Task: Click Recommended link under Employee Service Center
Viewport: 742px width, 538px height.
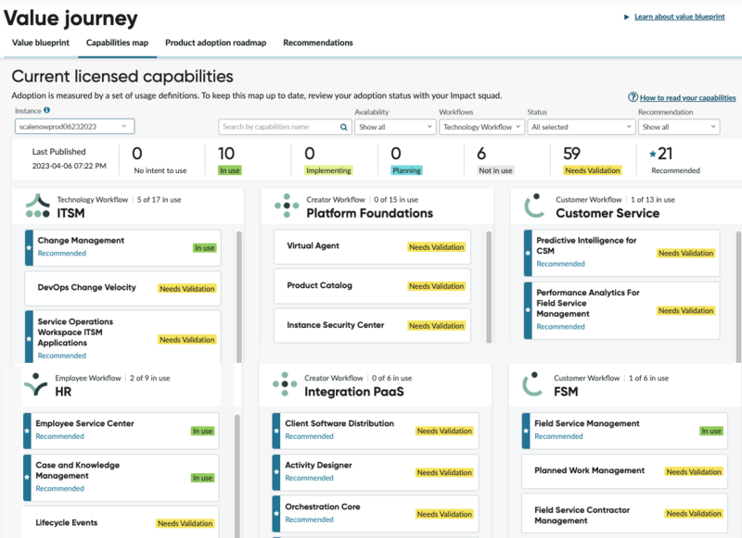Action: pyautogui.click(x=60, y=436)
